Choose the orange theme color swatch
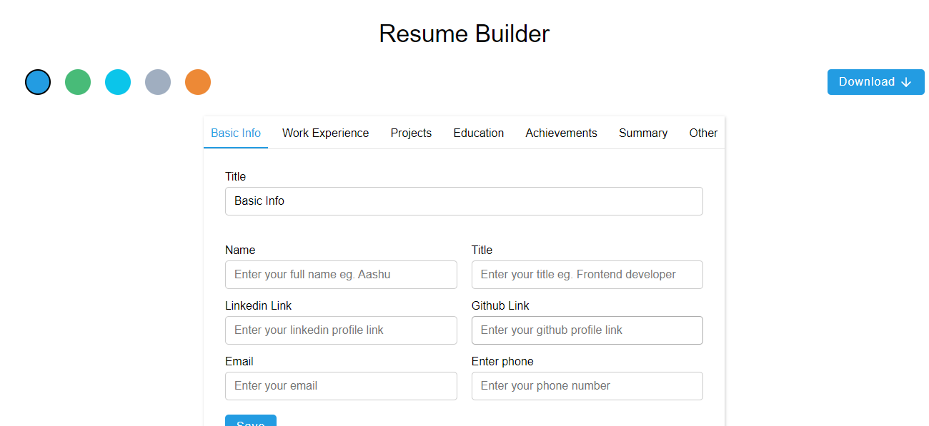The image size is (929, 426). (x=197, y=81)
